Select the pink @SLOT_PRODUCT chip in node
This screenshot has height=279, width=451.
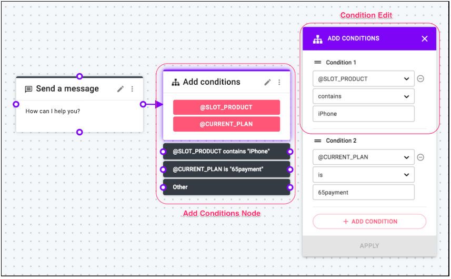pyautogui.click(x=226, y=107)
